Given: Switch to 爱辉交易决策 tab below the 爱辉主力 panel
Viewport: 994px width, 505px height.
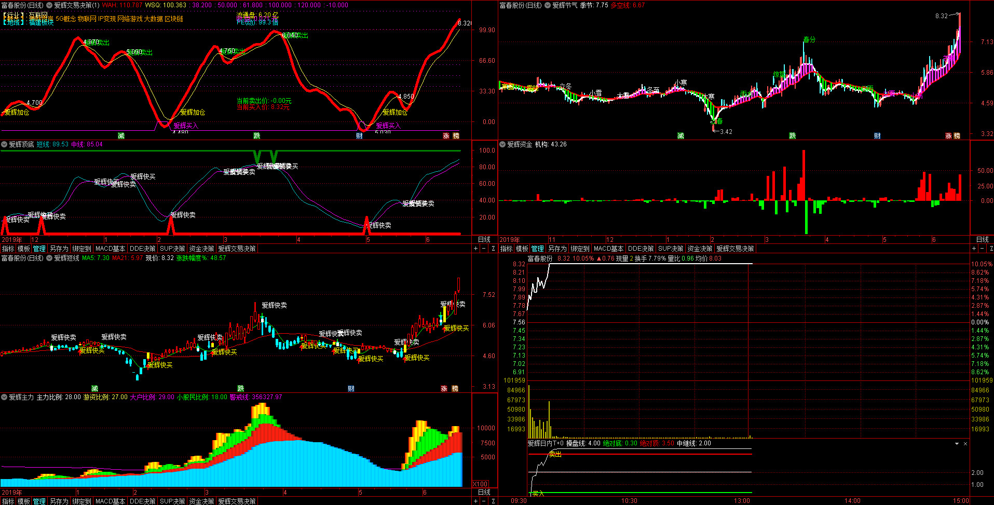Looking at the screenshot, I should (x=237, y=501).
